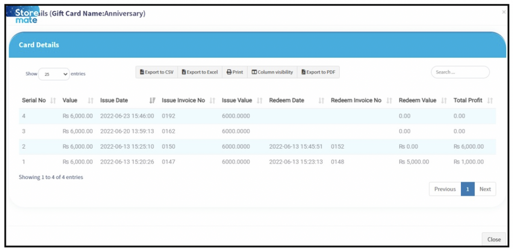Sort by Issue Value sort icon
The image size is (513, 250).
coord(260,101)
